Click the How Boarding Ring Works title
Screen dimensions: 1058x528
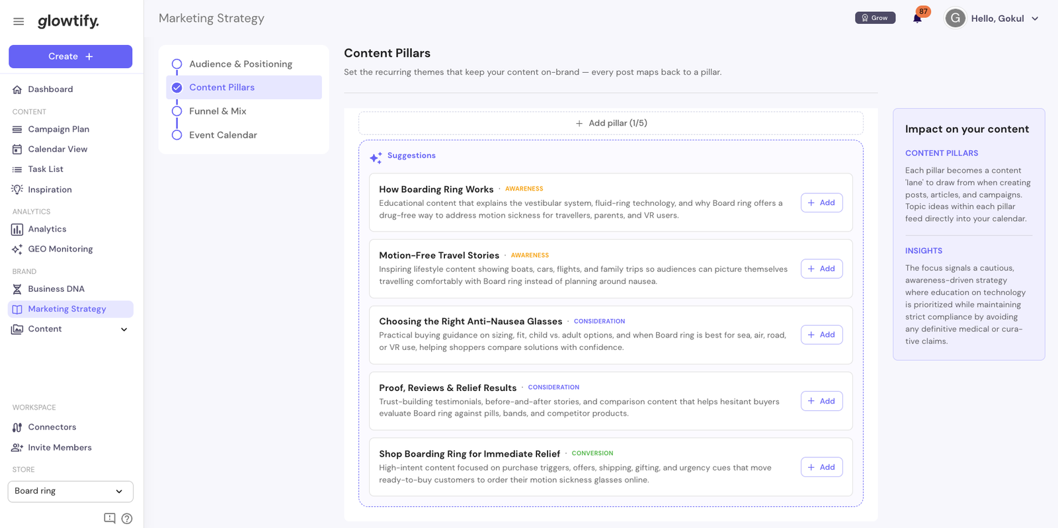[436, 189]
